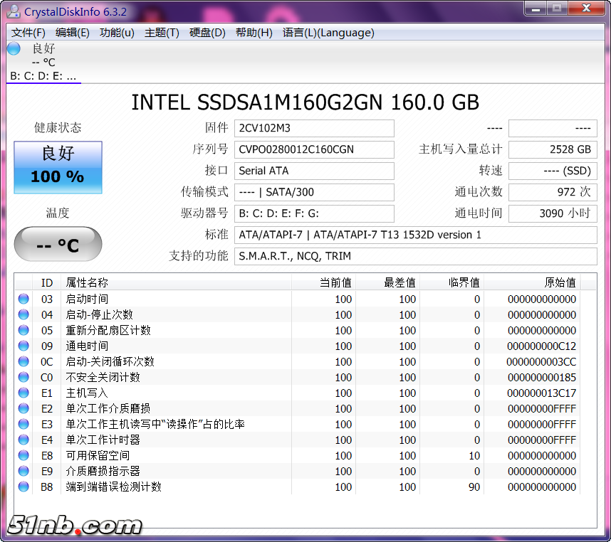Click the status orb for row 0C

point(23,361)
